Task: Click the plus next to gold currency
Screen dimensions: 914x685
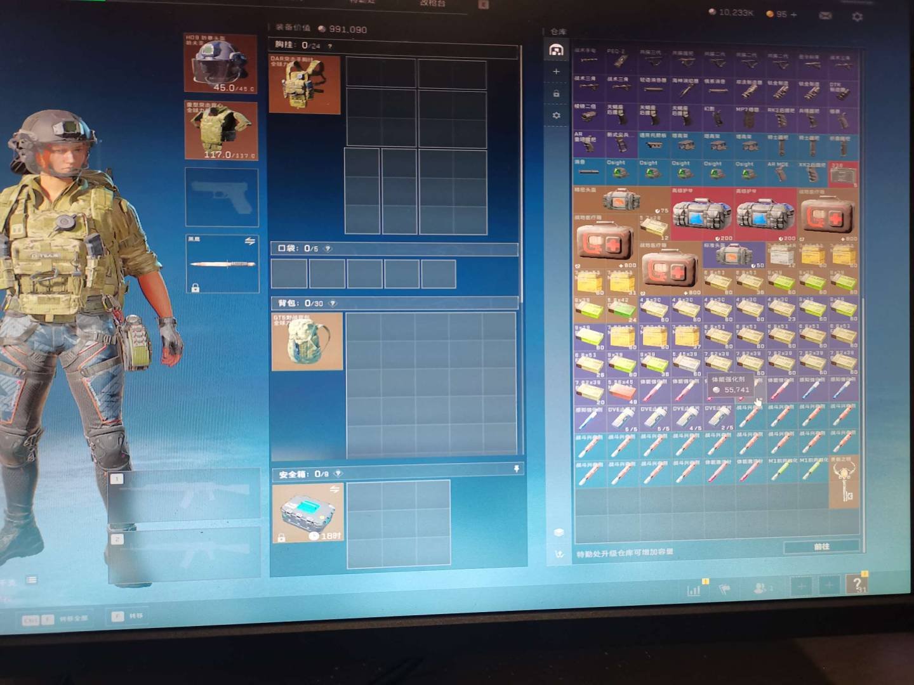Action: (x=793, y=14)
